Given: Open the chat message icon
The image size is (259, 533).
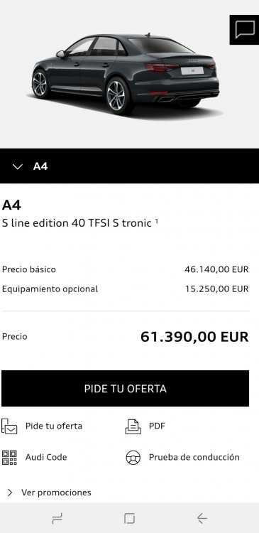Looking at the screenshot, I should pos(245,30).
